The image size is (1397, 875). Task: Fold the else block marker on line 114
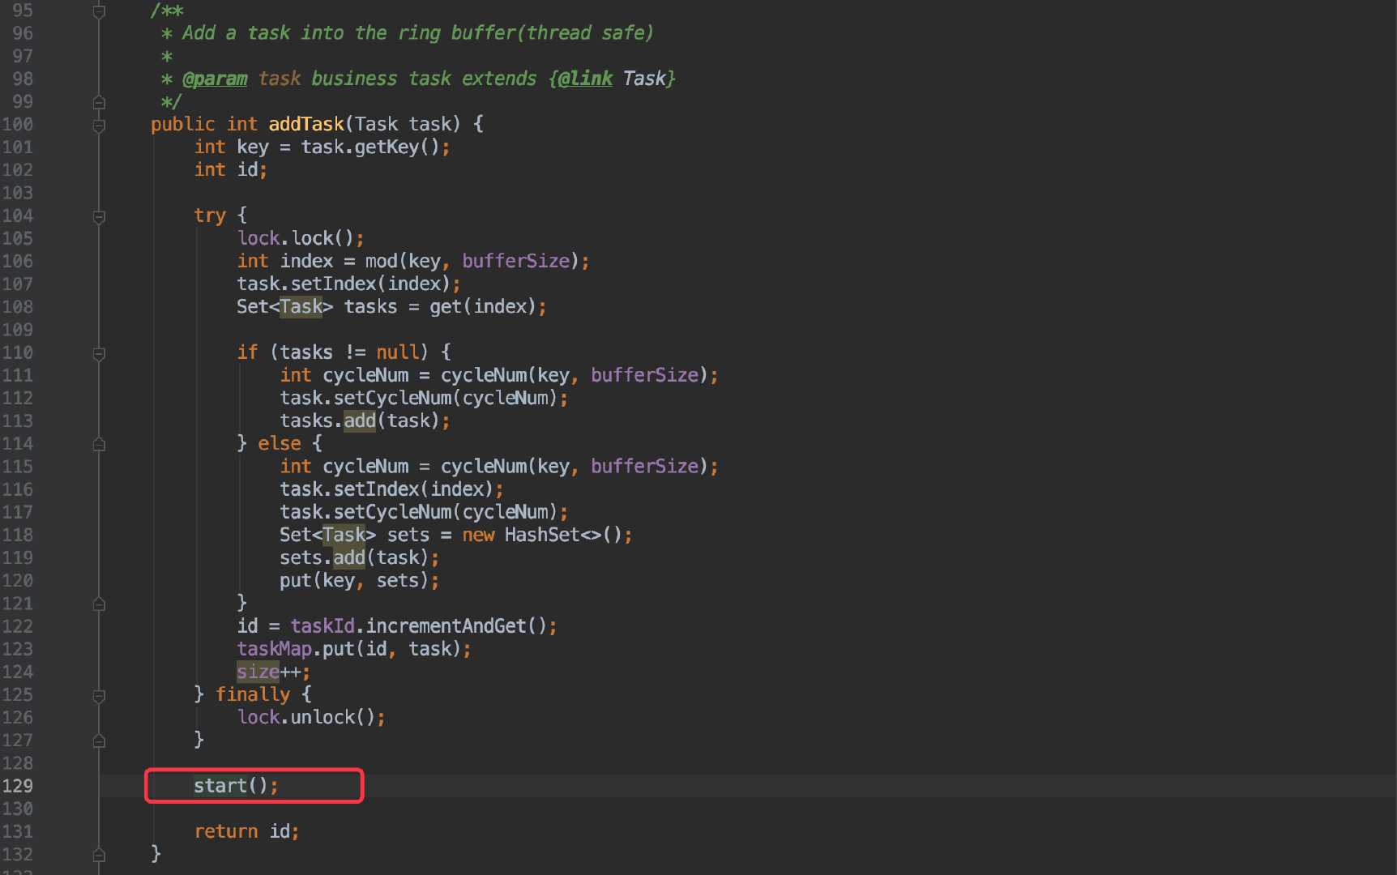(99, 444)
